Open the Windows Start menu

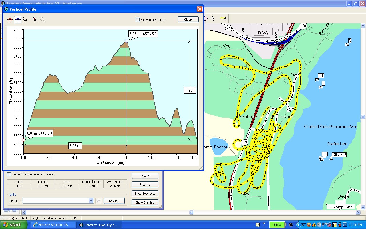14,225
